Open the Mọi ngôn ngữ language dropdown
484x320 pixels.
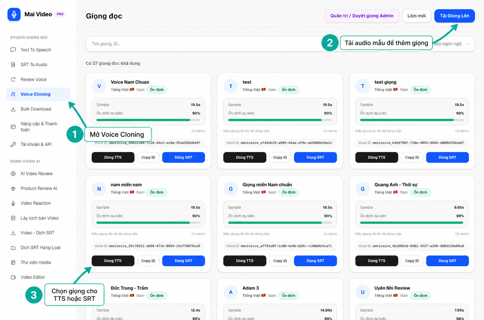452,44
